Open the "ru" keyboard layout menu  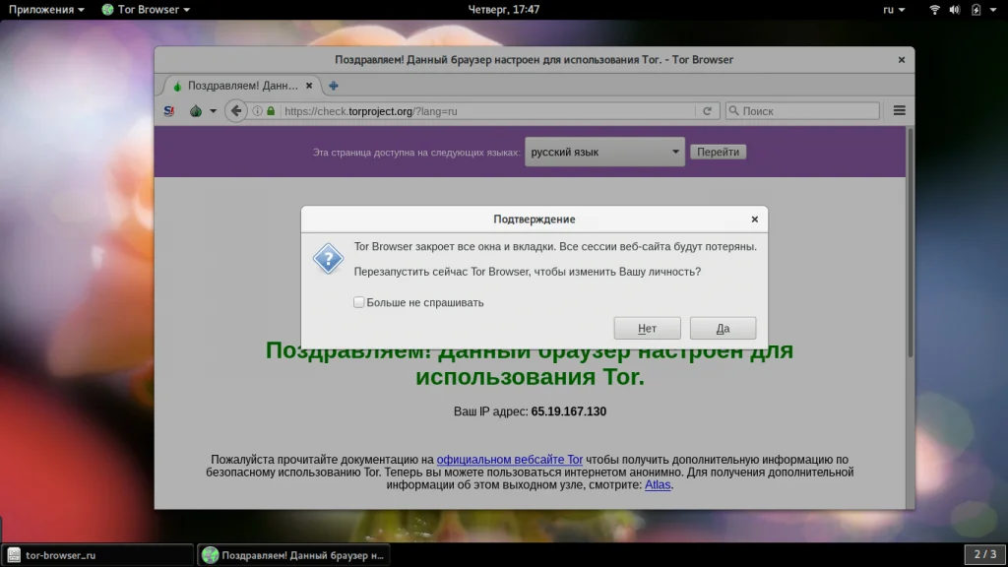(894, 10)
